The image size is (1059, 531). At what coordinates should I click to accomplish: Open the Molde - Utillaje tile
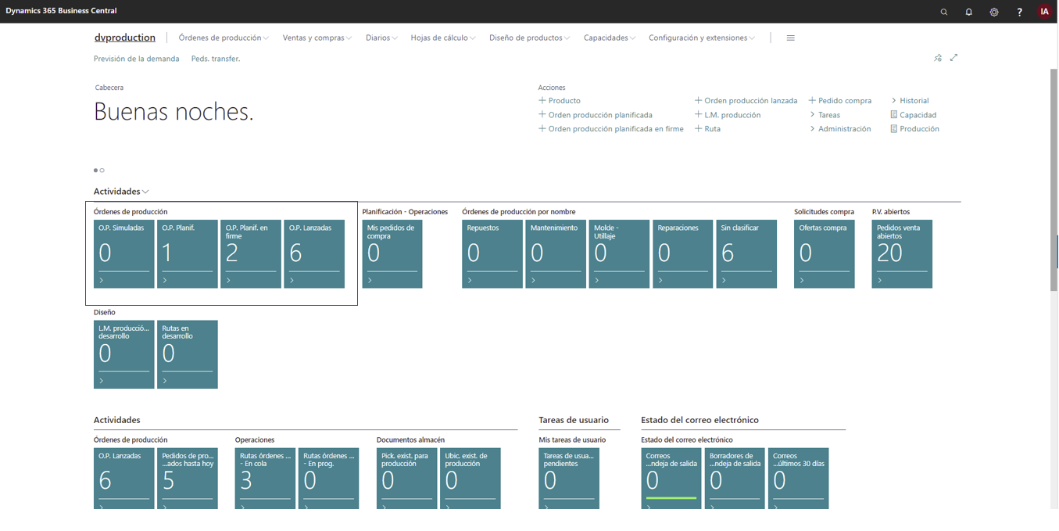(x=619, y=254)
